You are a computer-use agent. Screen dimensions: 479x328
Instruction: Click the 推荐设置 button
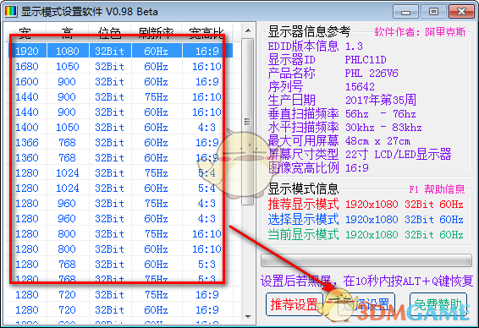(295, 304)
